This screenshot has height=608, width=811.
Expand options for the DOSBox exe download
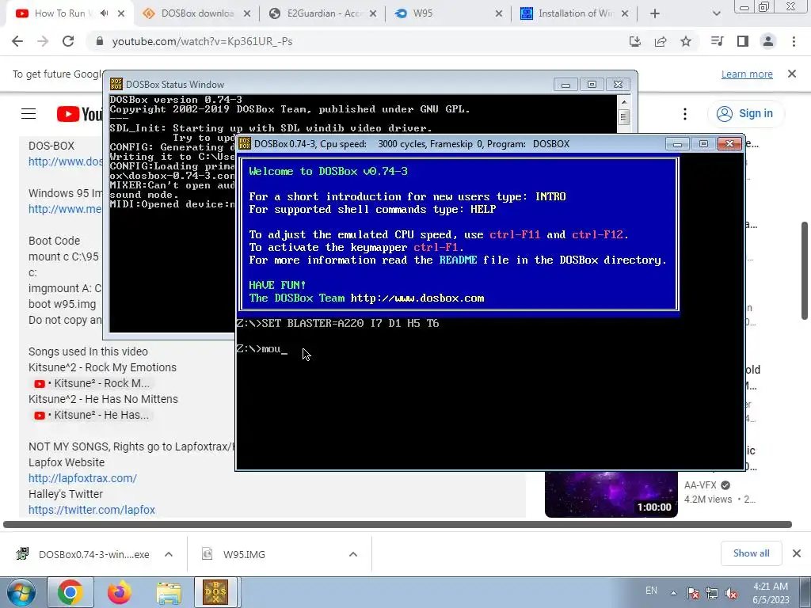[169, 554]
